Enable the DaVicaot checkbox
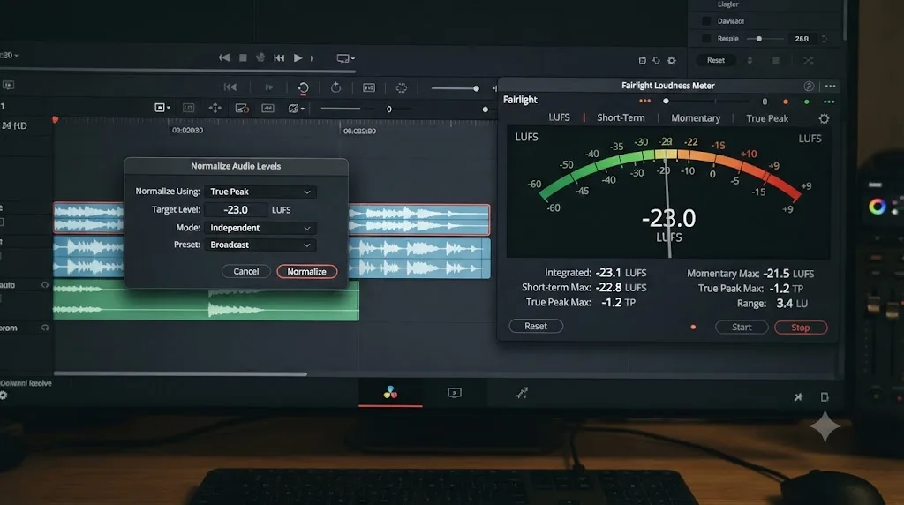Screen dimensions: 904x505 [x=706, y=21]
